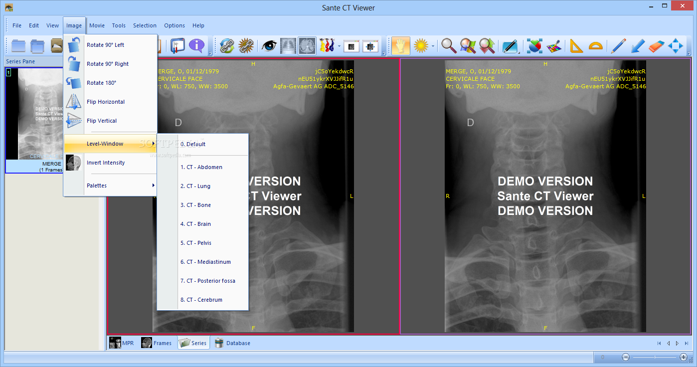Image resolution: width=697 pixels, height=367 pixels.
Task: Click the chain link with sunburst icon
Action: (246, 46)
